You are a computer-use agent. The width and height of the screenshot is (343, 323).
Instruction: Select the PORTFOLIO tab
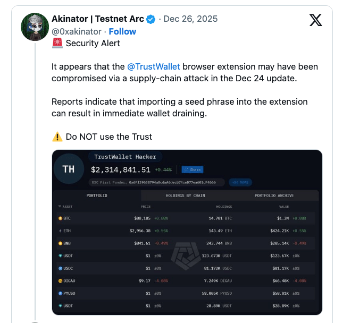pos(97,195)
